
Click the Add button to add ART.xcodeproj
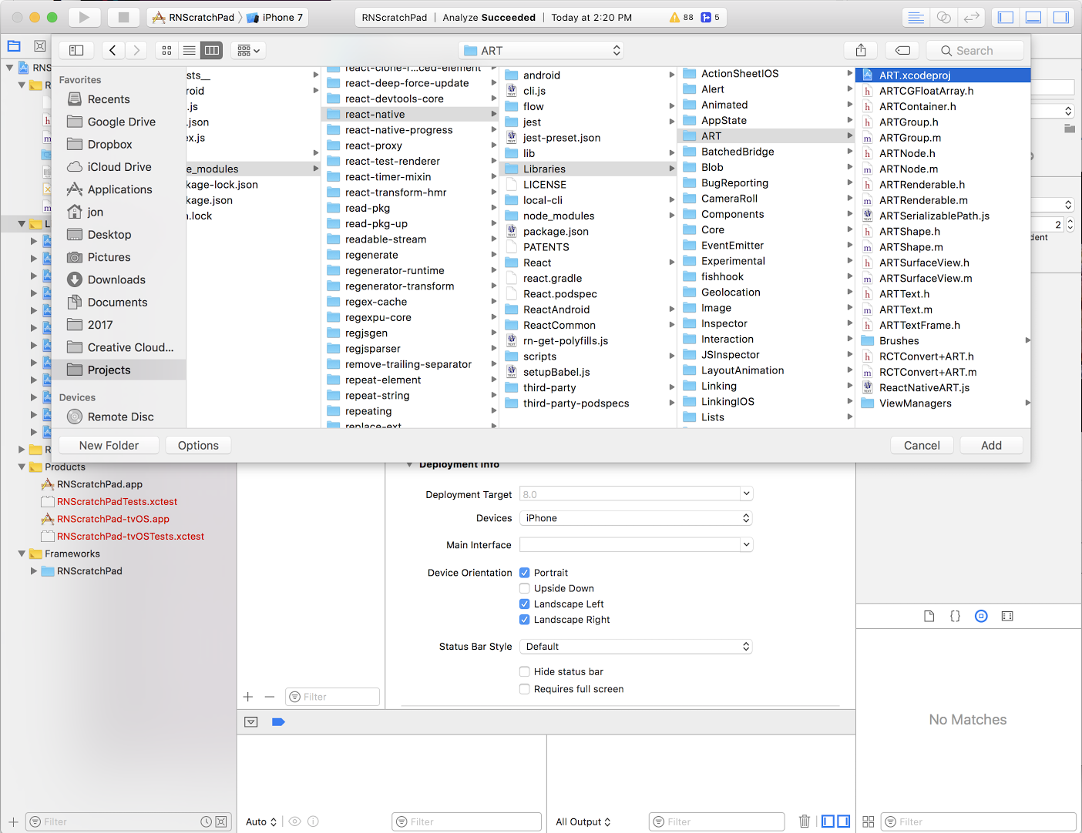991,445
